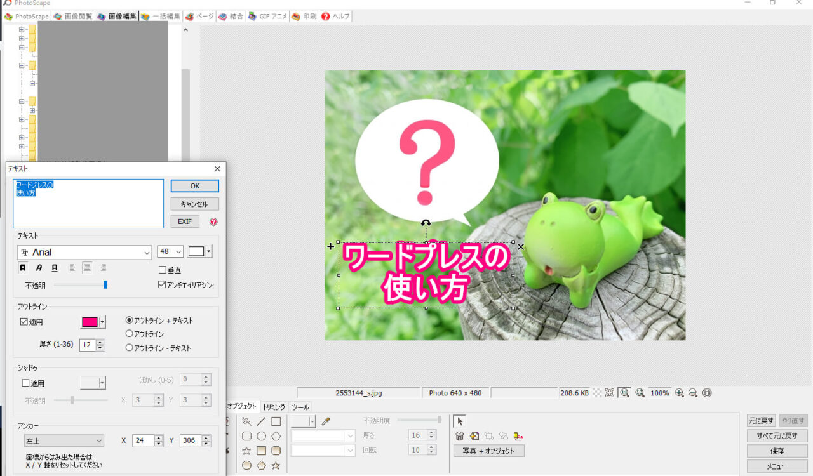Viewport: 813px width, 476px height.
Task: Click the rotate handle above text object
Action: pos(426,223)
